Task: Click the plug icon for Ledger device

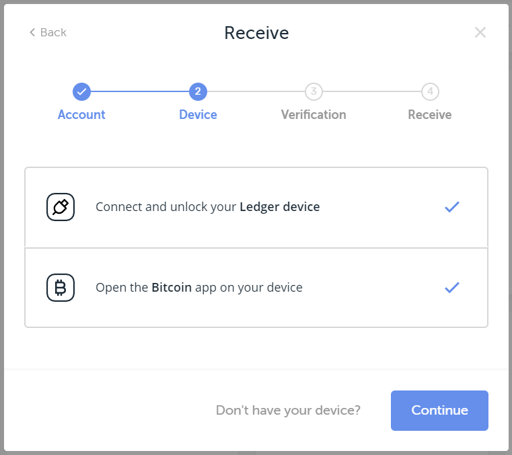Action: [x=61, y=207]
